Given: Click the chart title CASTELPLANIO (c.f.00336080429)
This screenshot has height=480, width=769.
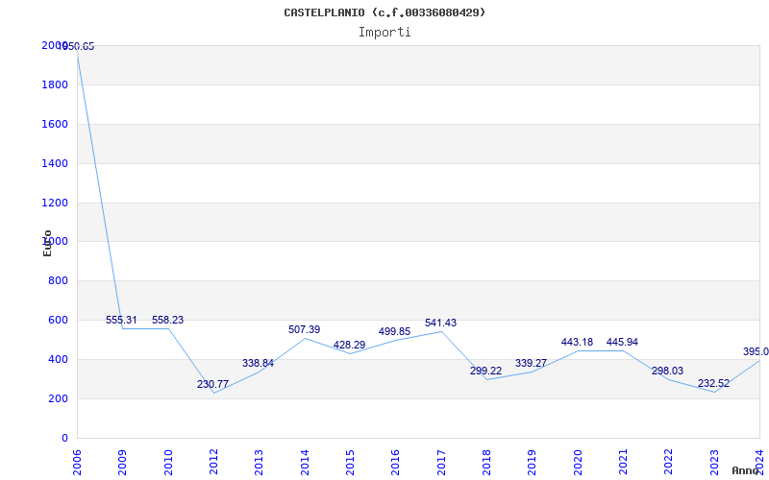Looking at the screenshot, I should (x=384, y=12).
